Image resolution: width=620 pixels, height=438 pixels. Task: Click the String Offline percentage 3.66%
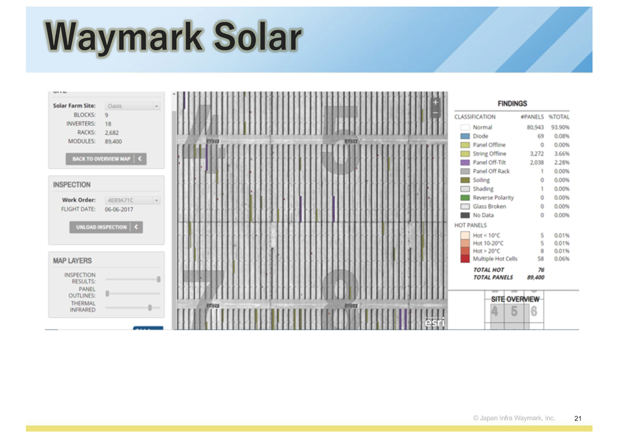pos(562,154)
